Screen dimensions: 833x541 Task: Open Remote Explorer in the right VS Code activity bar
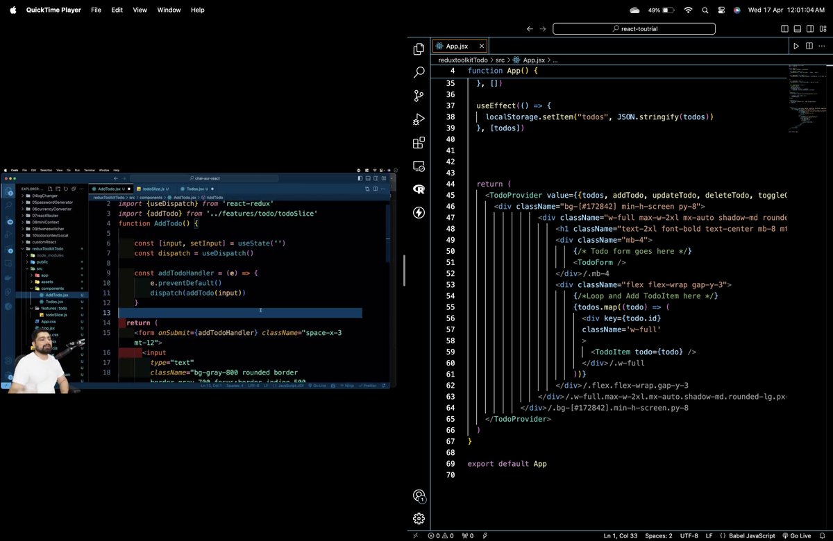coord(419,166)
